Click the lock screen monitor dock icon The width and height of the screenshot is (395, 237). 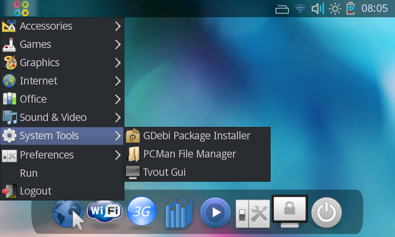pos(290,211)
